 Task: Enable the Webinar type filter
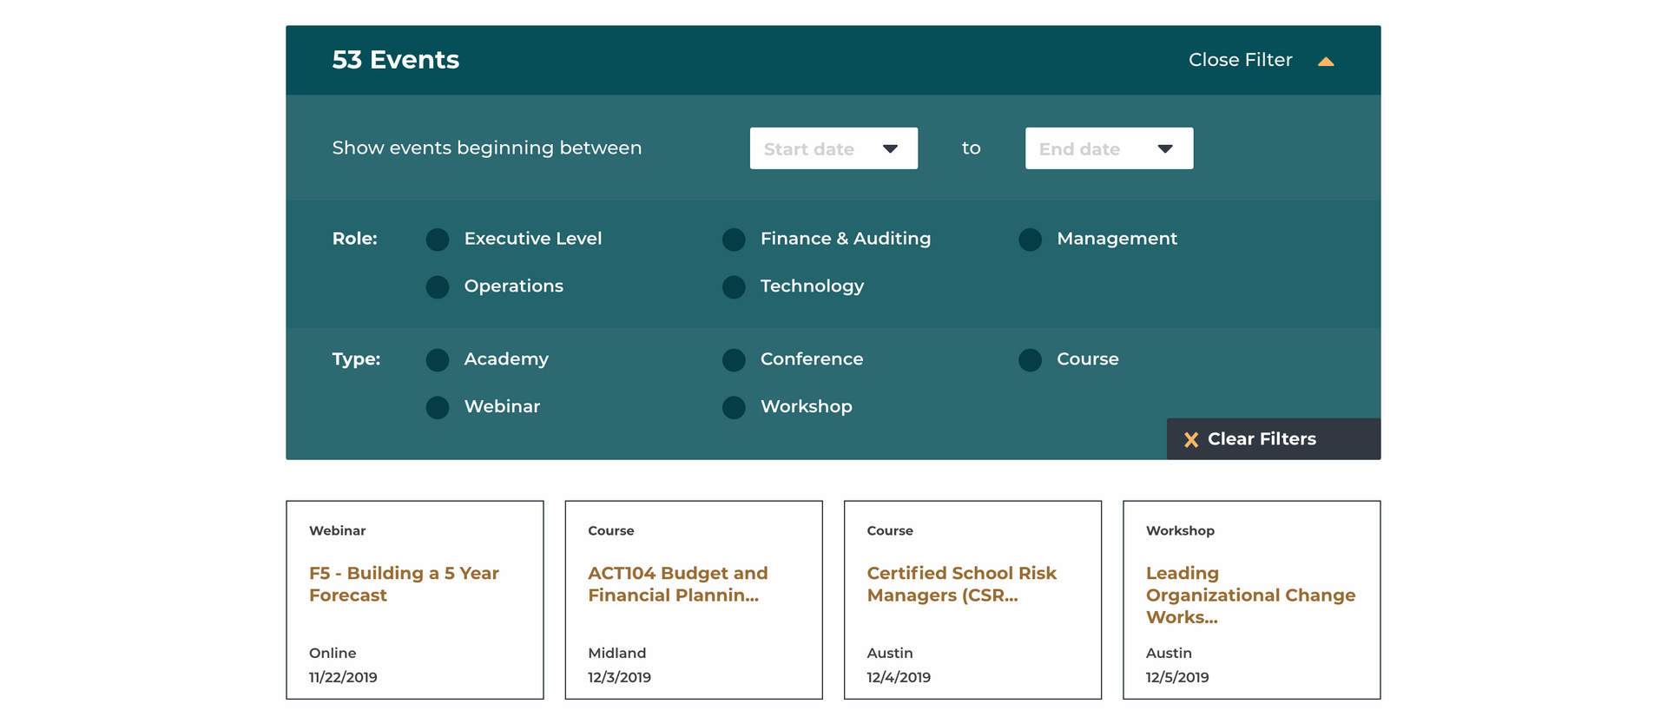point(438,408)
